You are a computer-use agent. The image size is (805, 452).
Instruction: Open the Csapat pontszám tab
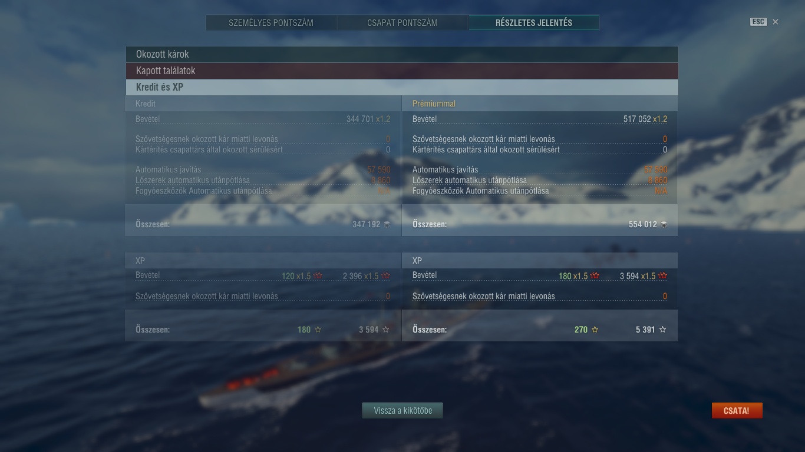point(402,23)
